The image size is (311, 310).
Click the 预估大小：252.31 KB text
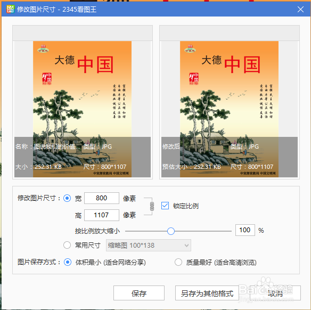(x=192, y=167)
